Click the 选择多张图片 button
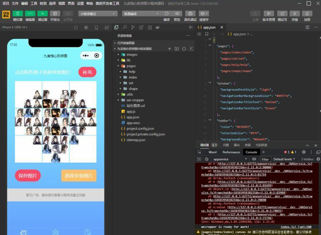This screenshot has height=235, width=321. tap(79, 176)
